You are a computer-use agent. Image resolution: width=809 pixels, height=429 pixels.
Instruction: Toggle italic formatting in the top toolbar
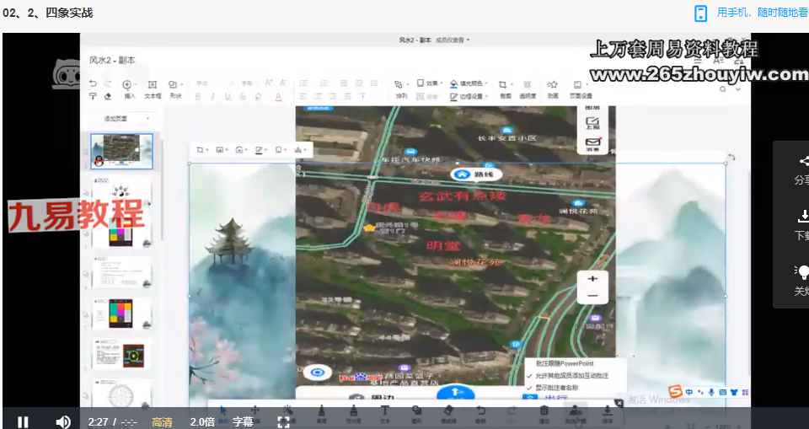pyautogui.click(x=212, y=97)
